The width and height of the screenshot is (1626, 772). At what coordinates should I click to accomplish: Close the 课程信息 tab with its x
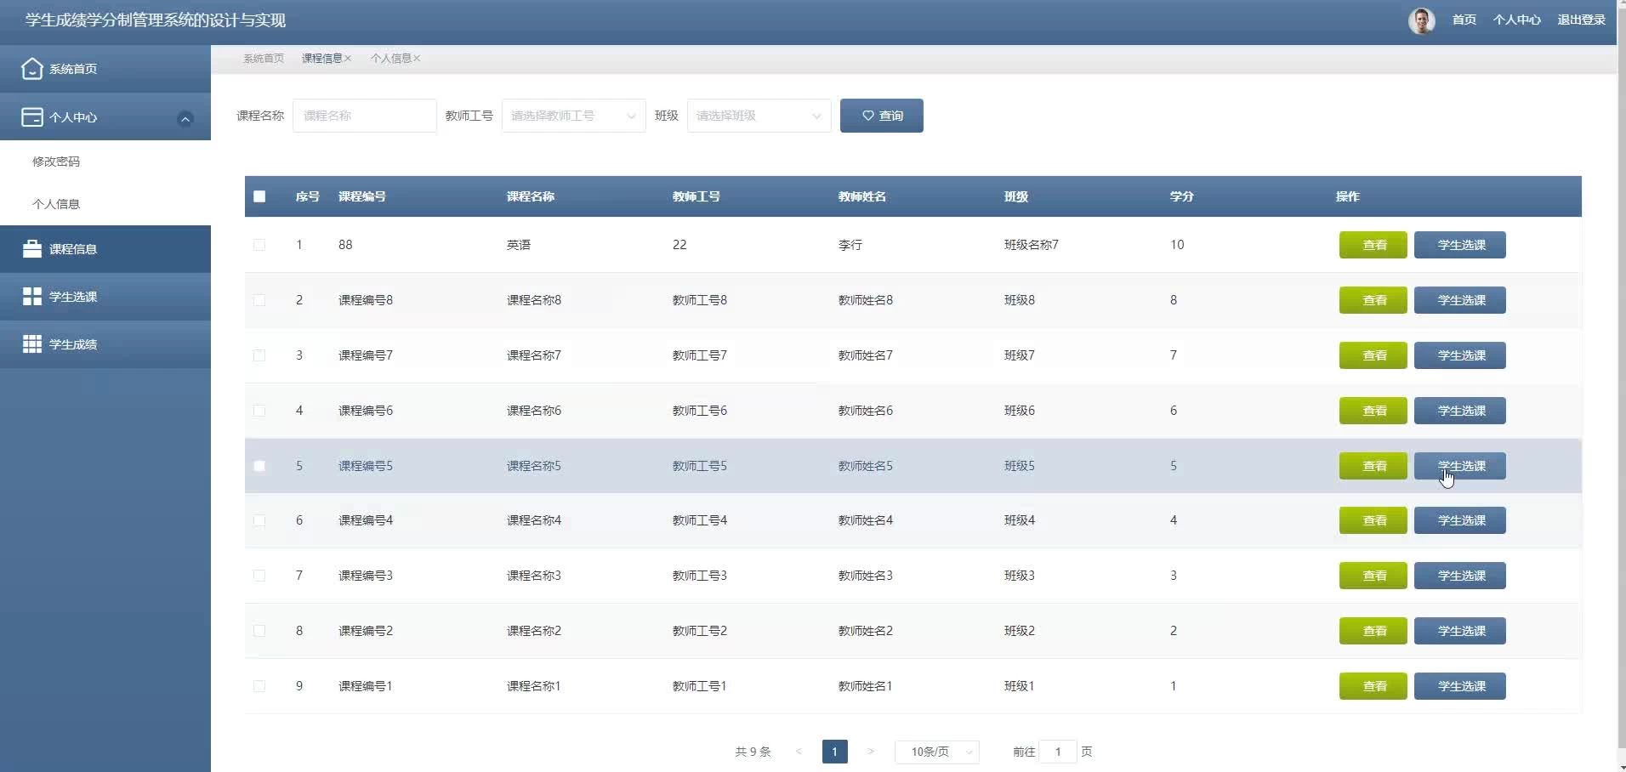coord(348,59)
